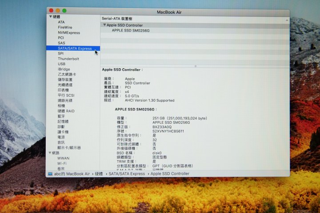Collapse the 硬體 hardware section triangle
This screenshot has width=320, height=213.
(50, 16)
